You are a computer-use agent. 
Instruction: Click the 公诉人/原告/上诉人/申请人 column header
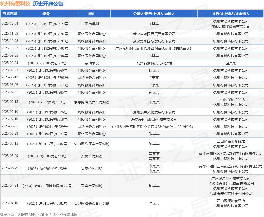point(154,14)
